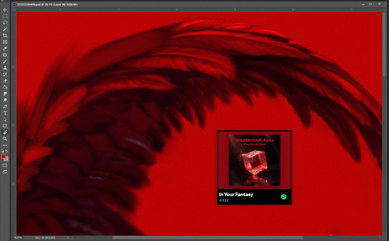Toggle Quick Mask mode
The width and height of the screenshot is (389, 241).
click(x=5, y=165)
